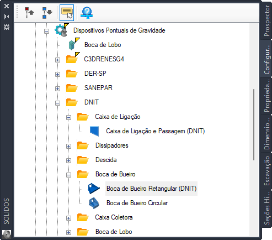Image resolution: width=272 pixels, height=240 pixels.
Task: Open the Escavação tab
Action: (266, 170)
